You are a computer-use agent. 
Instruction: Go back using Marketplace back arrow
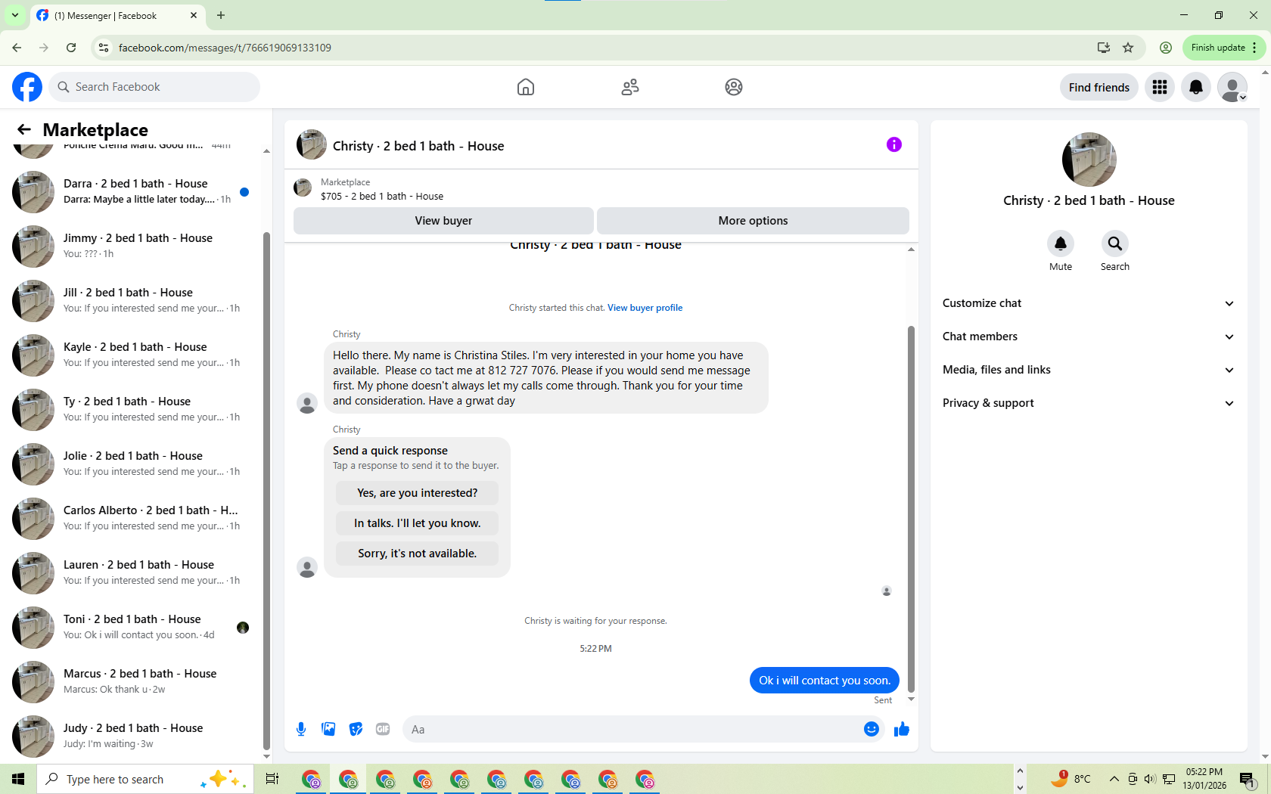[24, 130]
